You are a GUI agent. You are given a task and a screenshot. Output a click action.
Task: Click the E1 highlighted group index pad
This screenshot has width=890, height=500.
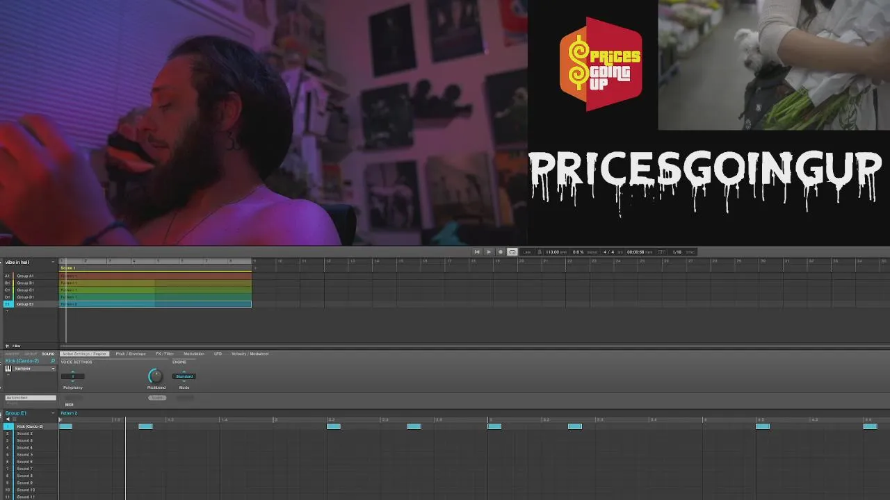[8, 304]
